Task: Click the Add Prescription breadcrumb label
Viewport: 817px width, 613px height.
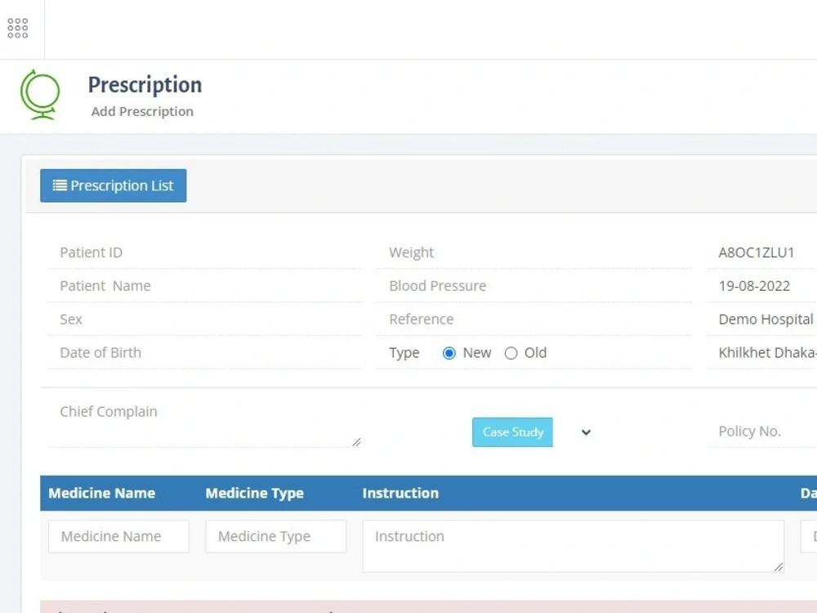Action: pos(142,111)
